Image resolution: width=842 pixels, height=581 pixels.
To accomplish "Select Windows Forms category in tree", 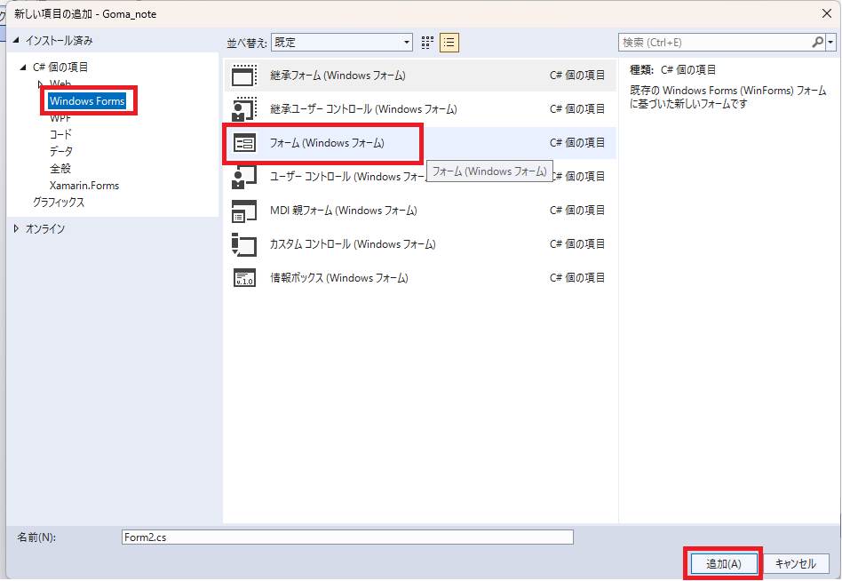I will (x=87, y=101).
